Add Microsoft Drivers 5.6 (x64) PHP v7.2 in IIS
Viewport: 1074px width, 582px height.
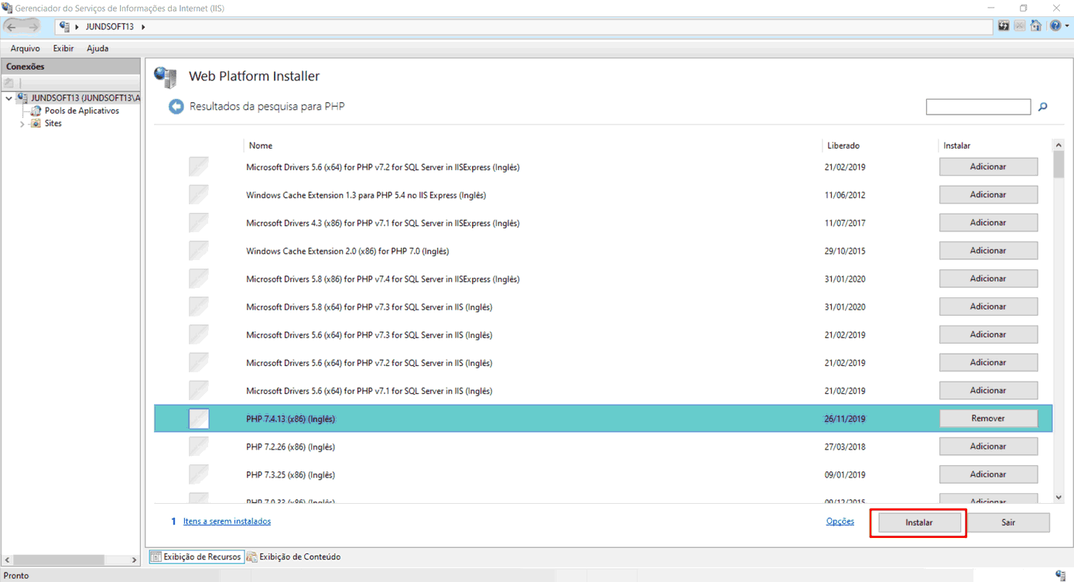(x=988, y=362)
